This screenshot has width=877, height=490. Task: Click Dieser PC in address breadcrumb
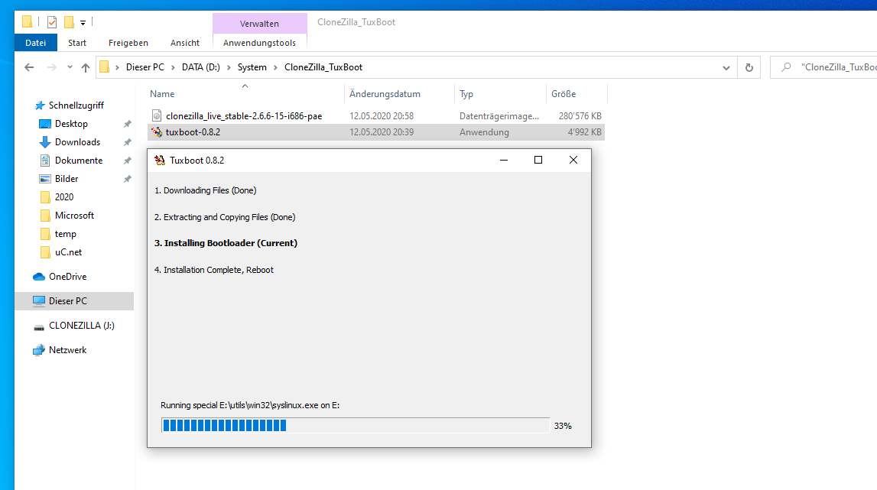[145, 67]
